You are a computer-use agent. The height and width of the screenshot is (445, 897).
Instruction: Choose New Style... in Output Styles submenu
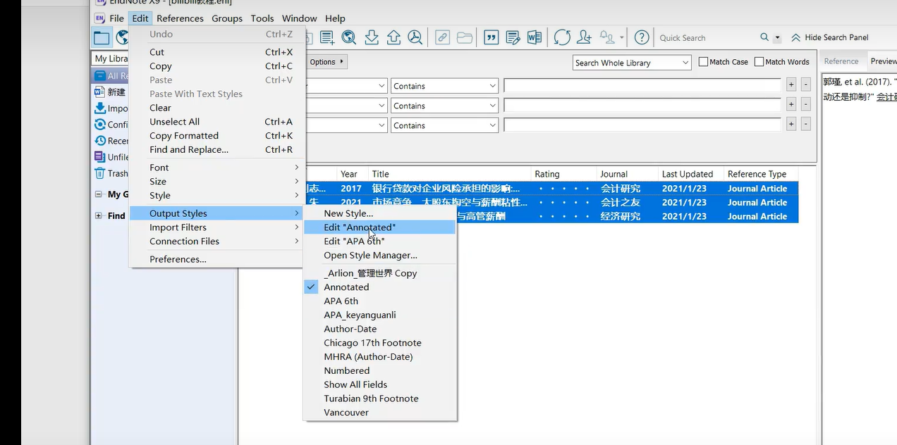[x=380, y=213]
